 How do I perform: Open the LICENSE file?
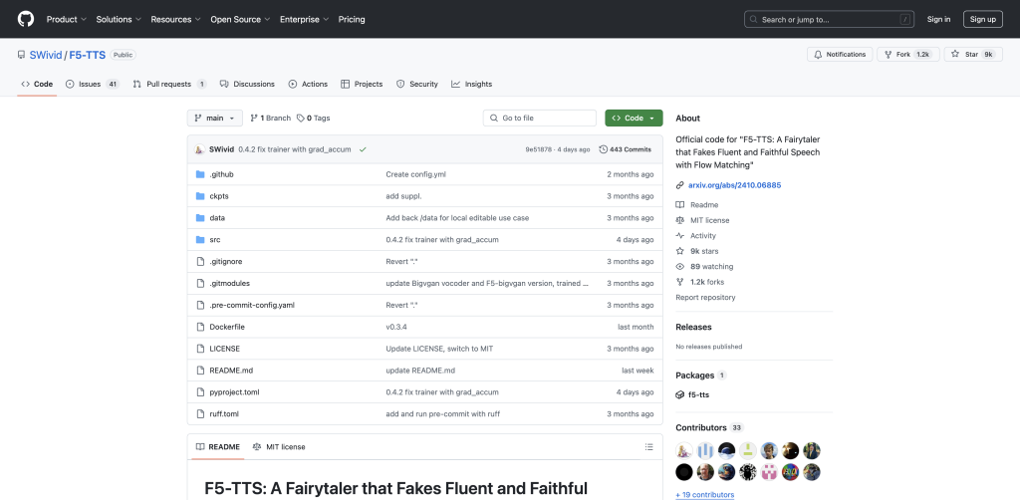click(x=224, y=349)
